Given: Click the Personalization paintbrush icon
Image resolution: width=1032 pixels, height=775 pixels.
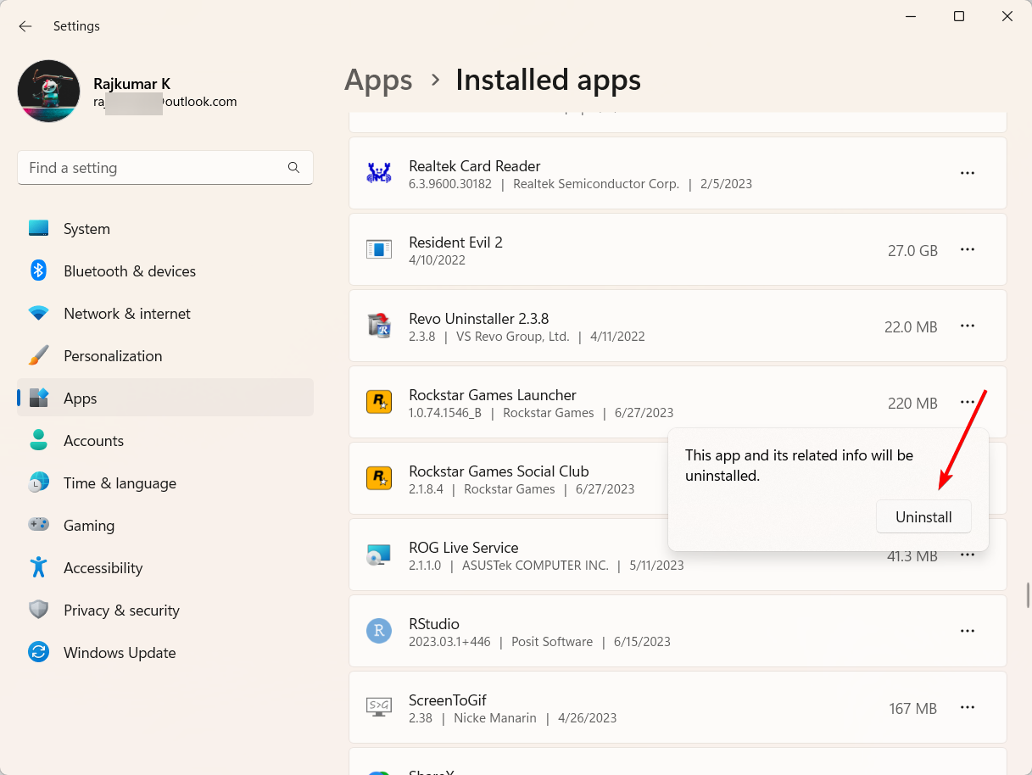Looking at the screenshot, I should coord(38,355).
